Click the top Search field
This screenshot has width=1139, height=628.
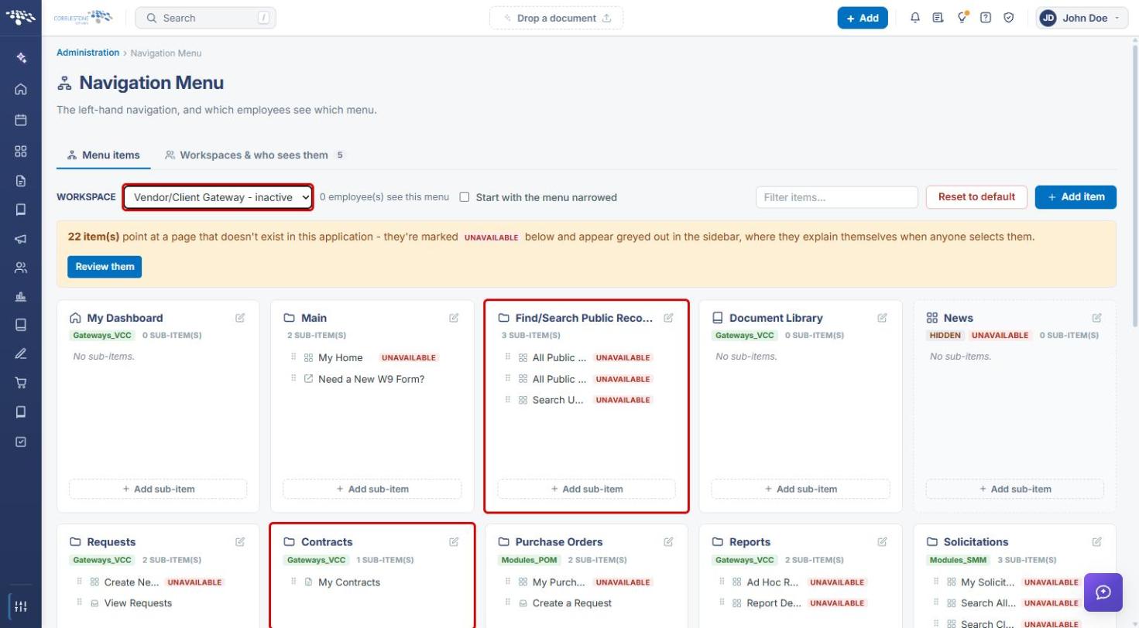[x=205, y=18]
